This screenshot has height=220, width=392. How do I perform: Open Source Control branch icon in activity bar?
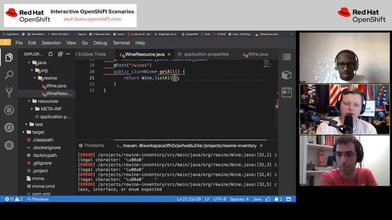click(x=9, y=92)
